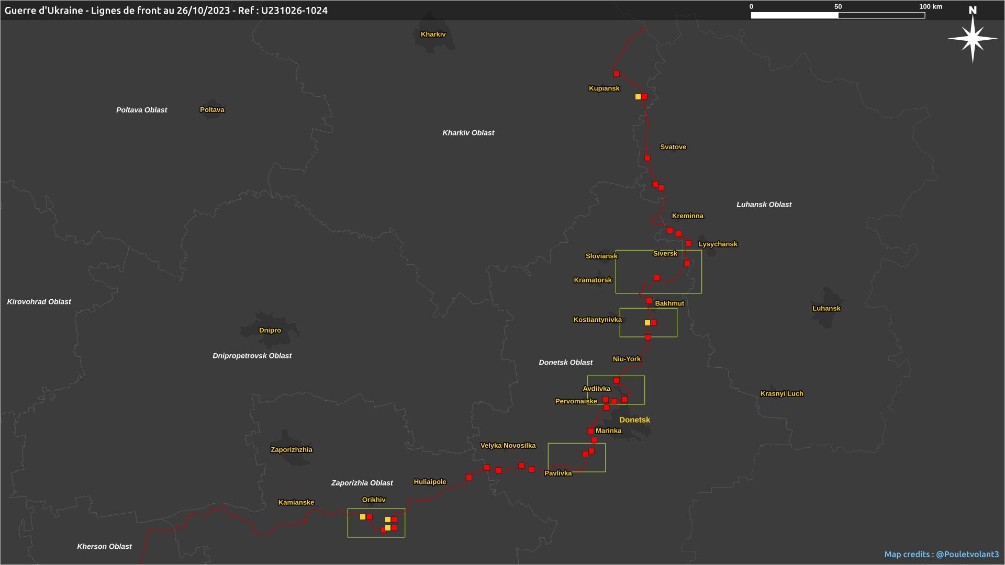Click the red marker left of Bakhmut label

tap(649, 301)
